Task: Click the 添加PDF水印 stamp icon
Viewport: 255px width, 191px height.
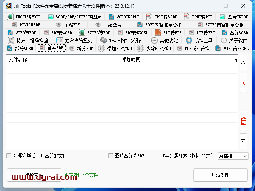Action: click(101, 49)
